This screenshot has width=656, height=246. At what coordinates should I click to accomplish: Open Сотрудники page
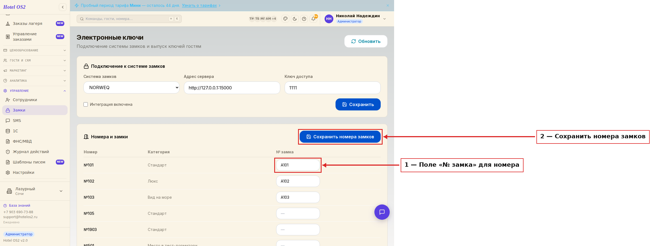point(35,100)
